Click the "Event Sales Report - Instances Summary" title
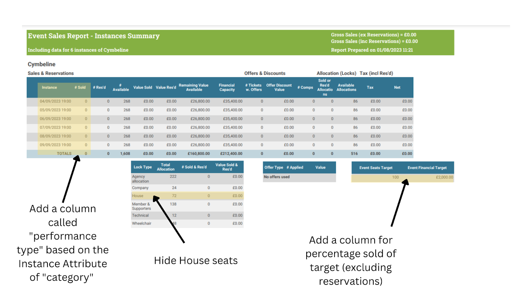The width and height of the screenshot is (532, 297). (94, 36)
